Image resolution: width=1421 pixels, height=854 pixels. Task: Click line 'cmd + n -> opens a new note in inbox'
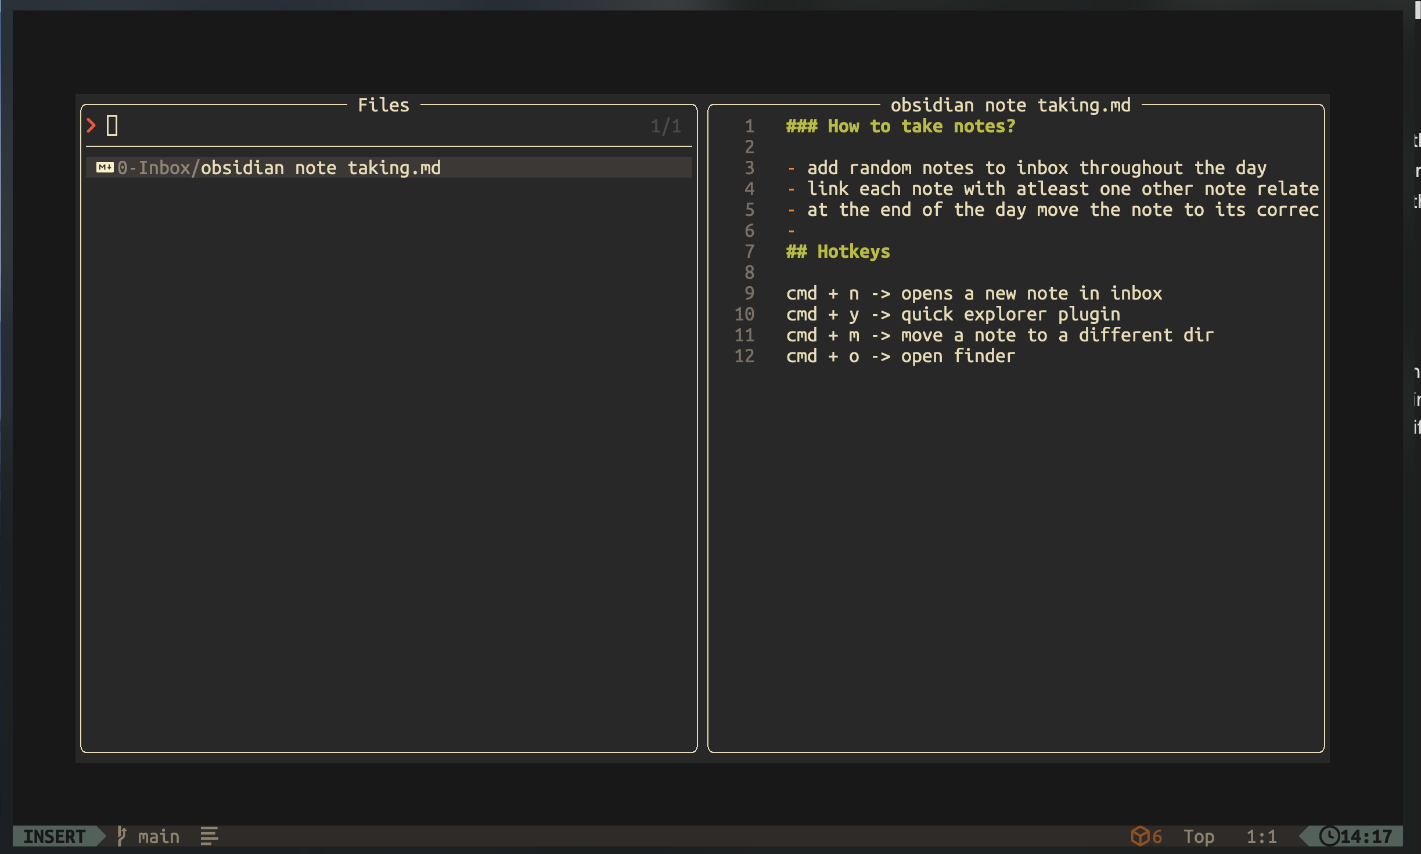pos(974,293)
